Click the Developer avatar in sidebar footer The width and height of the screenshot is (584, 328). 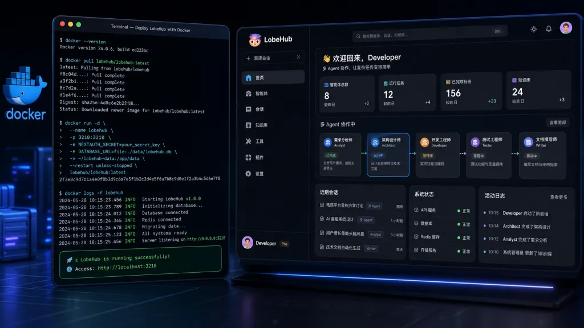coord(248,243)
